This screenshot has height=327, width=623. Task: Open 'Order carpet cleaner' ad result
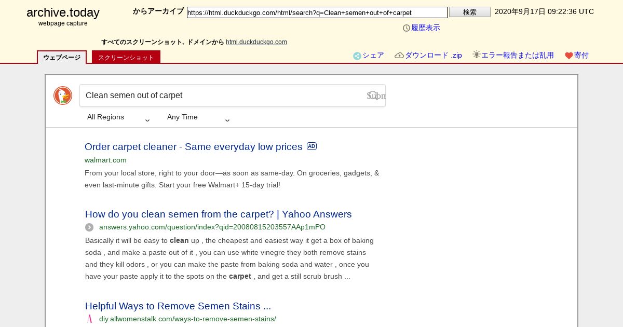(x=194, y=147)
